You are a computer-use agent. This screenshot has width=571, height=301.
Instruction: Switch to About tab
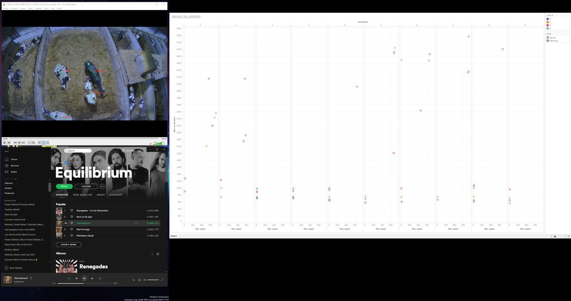click(x=101, y=195)
